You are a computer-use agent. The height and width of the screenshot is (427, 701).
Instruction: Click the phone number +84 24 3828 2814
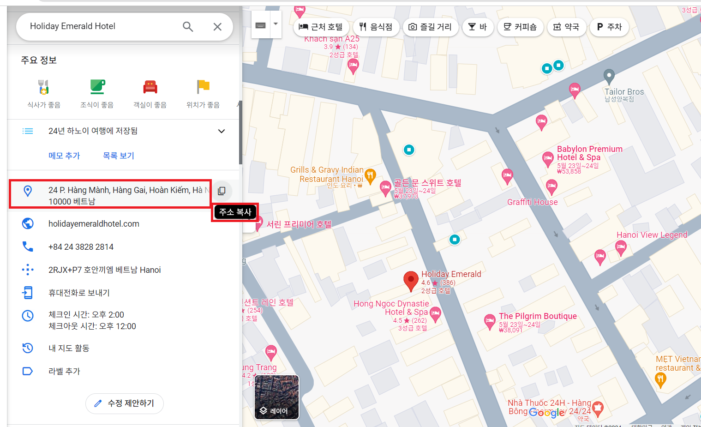pos(81,247)
